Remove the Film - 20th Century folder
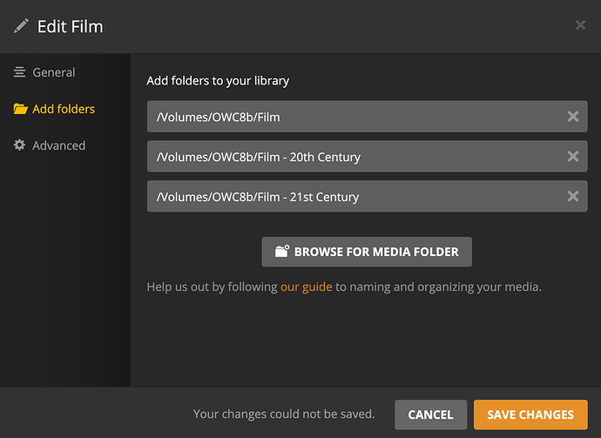This screenshot has width=601, height=438. [x=572, y=157]
